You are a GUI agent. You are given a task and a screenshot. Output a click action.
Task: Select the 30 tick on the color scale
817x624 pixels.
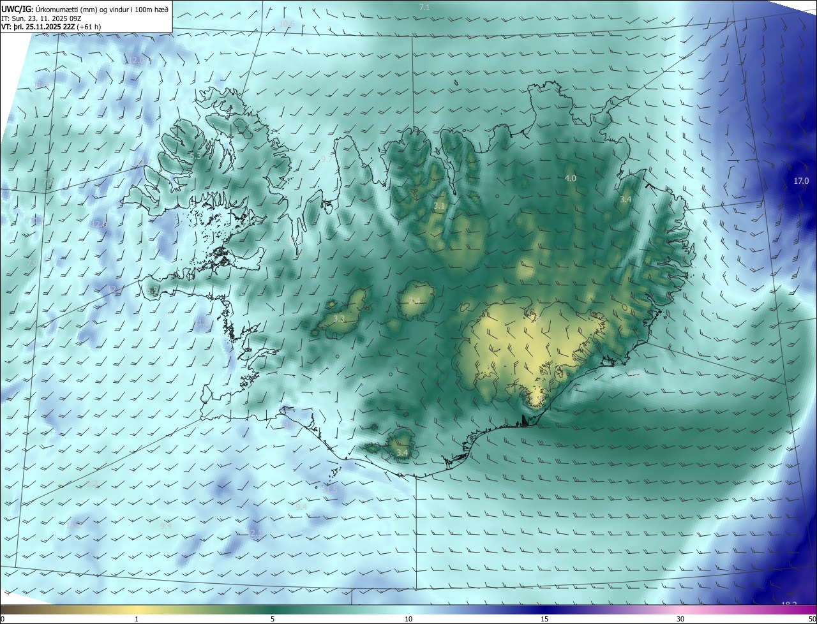tap(680, 619)
